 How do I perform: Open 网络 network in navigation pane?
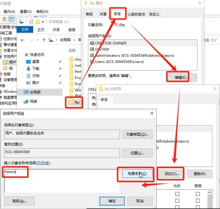click(30, 101)
